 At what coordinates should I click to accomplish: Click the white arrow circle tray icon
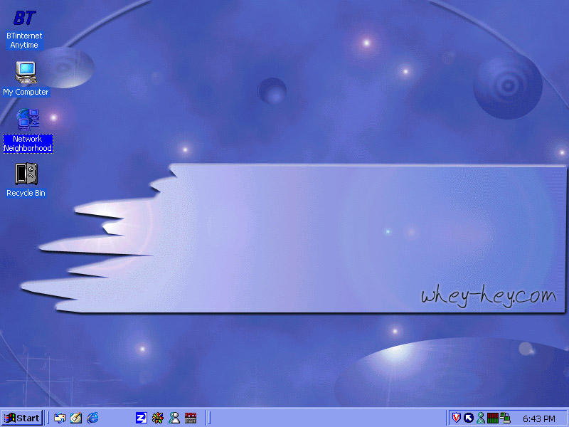click(469, 418)
